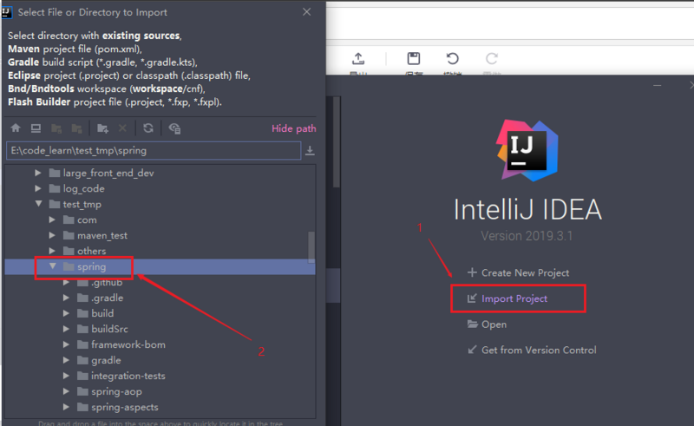Expand the log_code folder

[38, 188]
